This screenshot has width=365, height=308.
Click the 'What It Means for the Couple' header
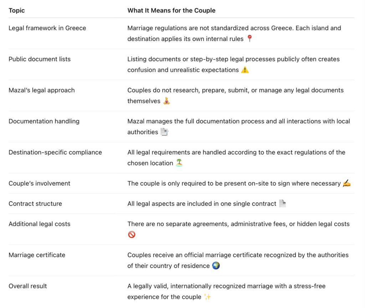coord(171,10)
